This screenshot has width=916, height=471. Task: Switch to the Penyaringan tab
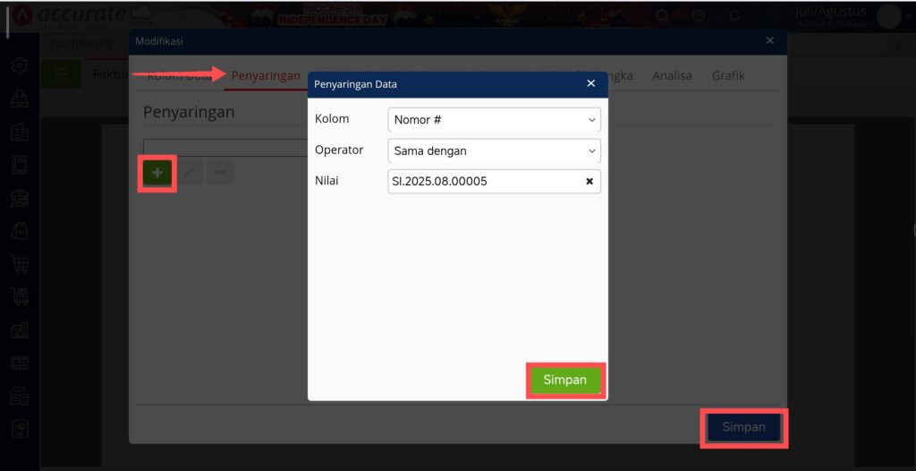pos(266,75)
